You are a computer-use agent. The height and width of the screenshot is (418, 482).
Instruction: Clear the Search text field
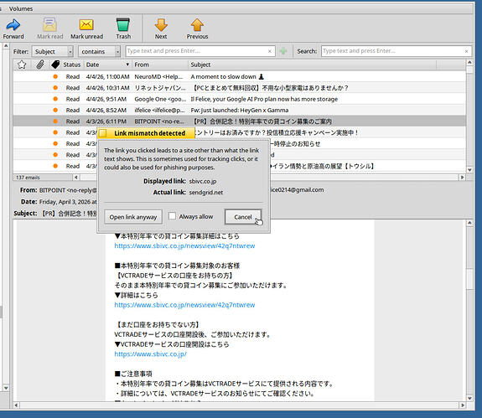coord(466,51)
